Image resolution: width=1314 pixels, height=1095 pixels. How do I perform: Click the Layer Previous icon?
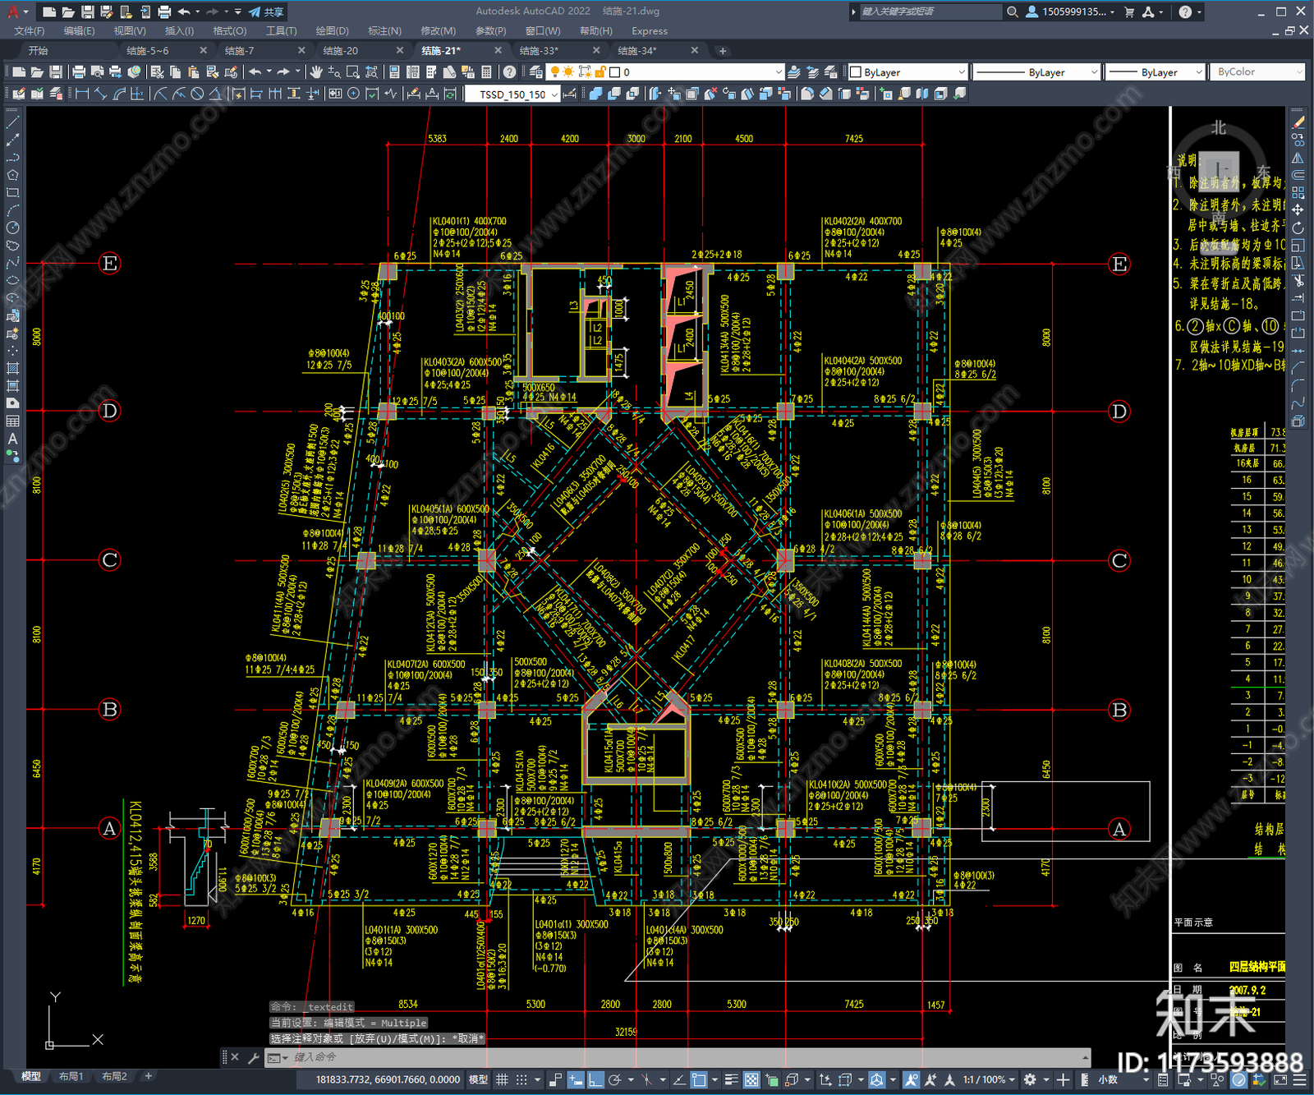tap(812, 72)
